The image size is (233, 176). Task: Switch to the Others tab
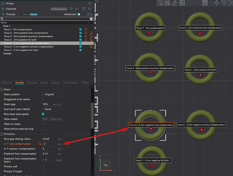point(85,82)
